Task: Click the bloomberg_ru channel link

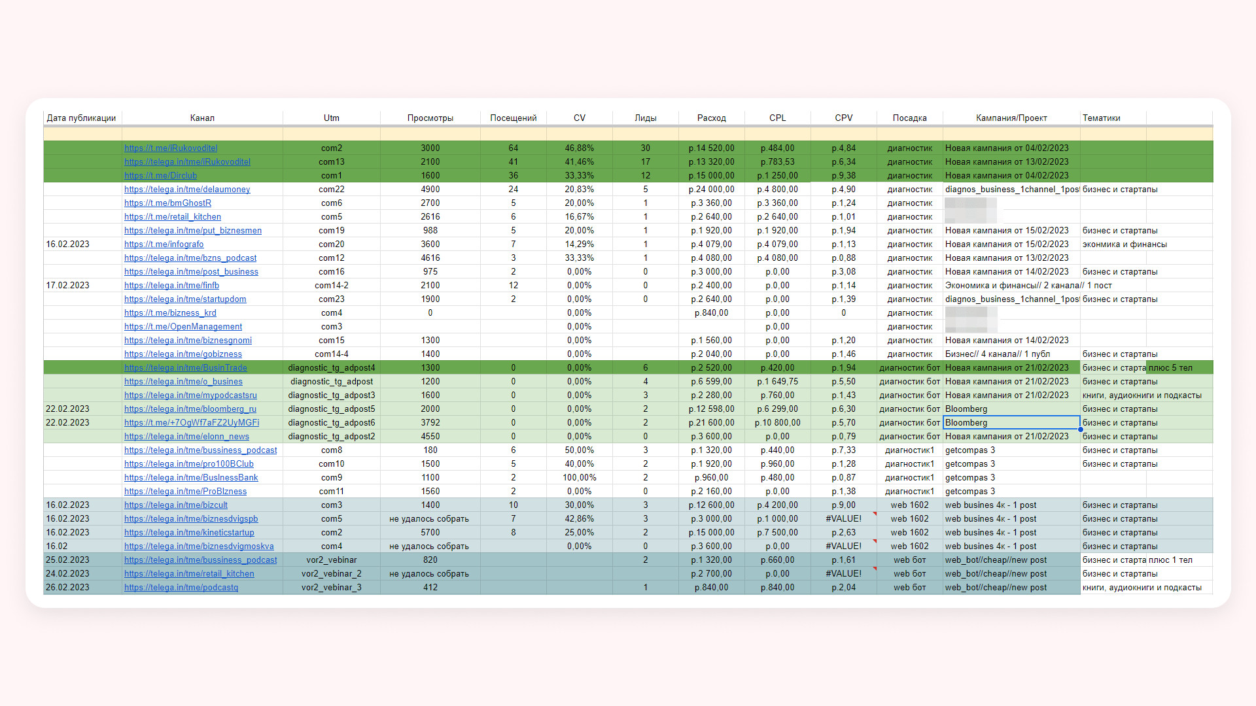Action: [x=190, y=409]
